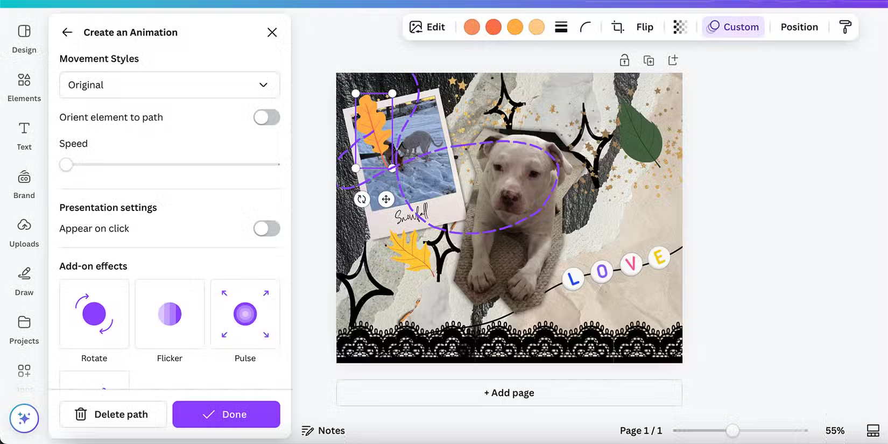
Task: Apply the Rotate add-on effect
Action: coord(94,314)
